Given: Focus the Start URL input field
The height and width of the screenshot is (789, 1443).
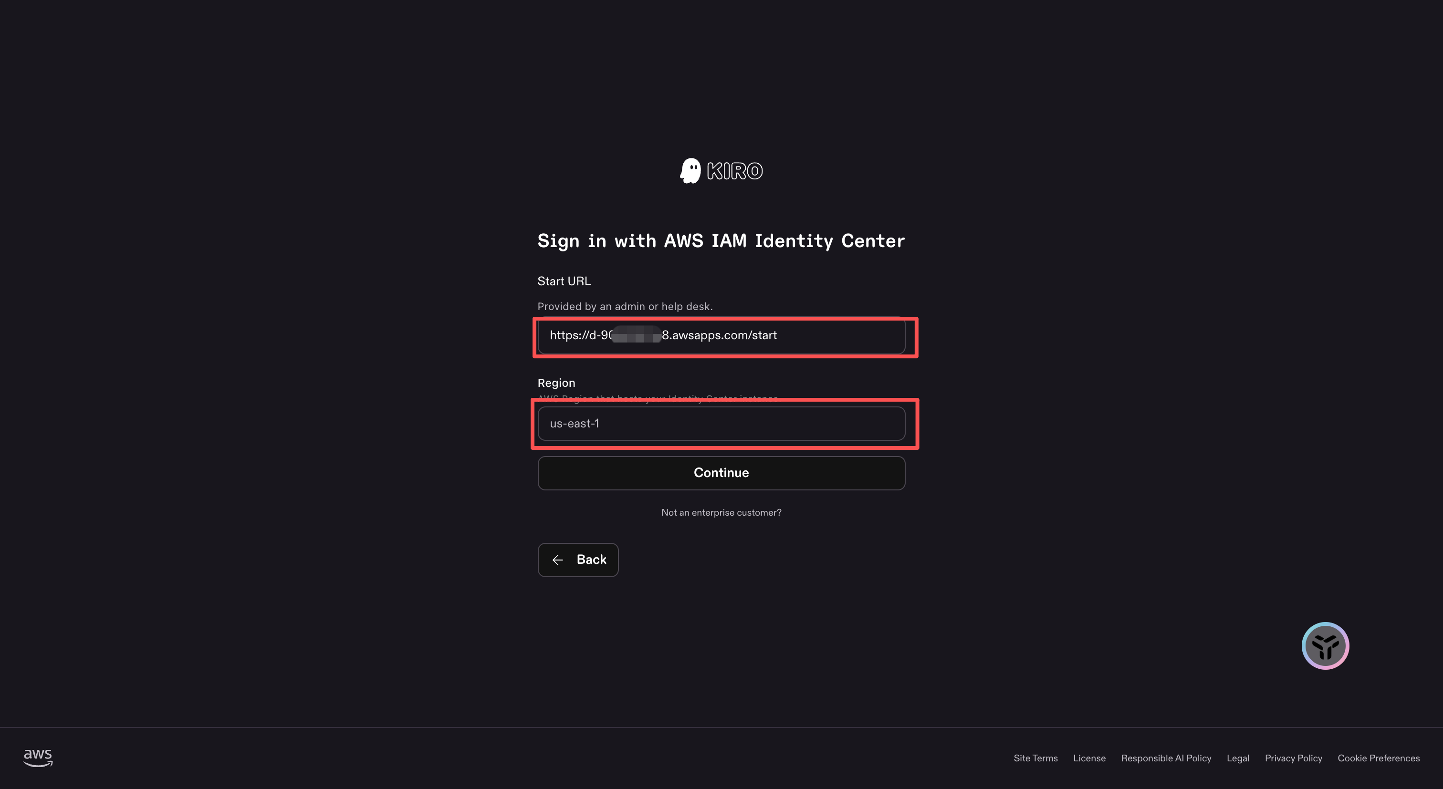Looking at the screenshot, I should tap(721, 335).
